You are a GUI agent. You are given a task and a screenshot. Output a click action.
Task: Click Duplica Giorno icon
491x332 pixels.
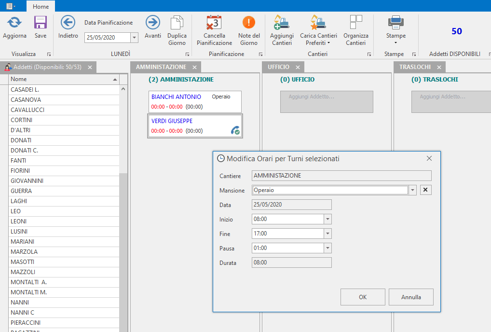(x=177, y=23)
